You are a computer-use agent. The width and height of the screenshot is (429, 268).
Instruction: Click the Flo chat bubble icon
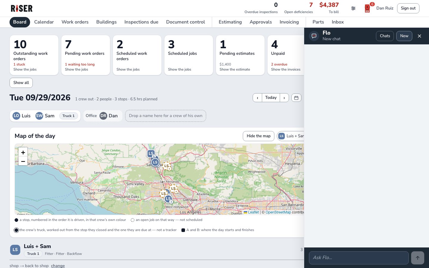(314, 36)
